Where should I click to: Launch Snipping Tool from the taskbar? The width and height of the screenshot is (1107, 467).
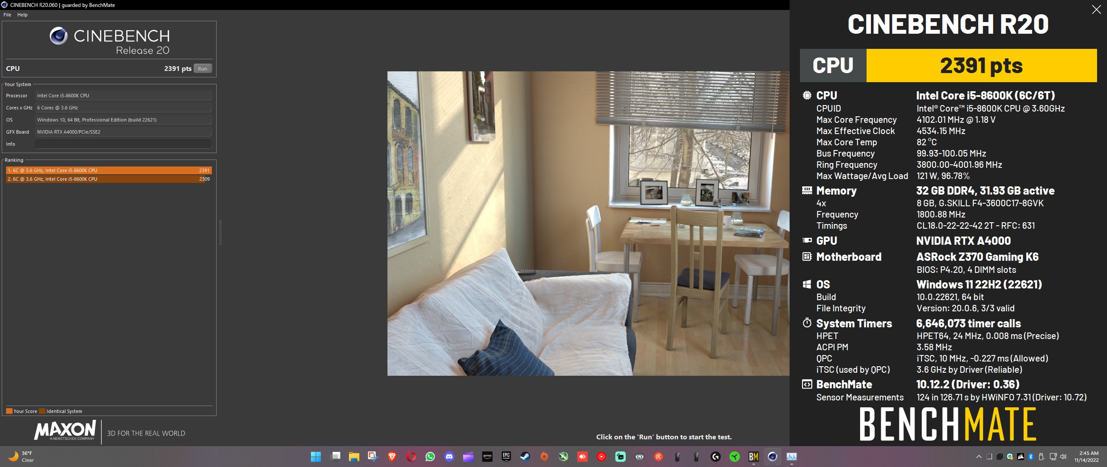(x=373, y=457)
